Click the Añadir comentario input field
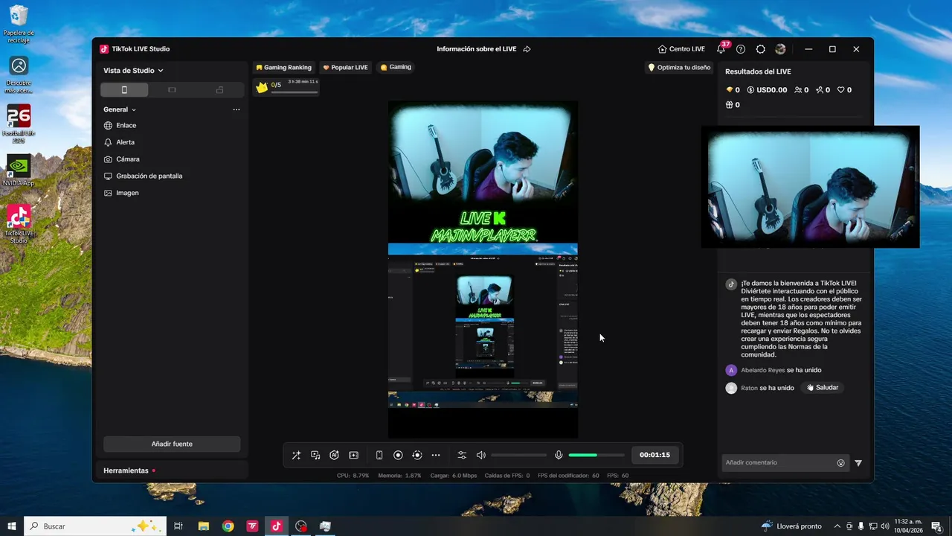The image size is (952, 536). (779, 463)
